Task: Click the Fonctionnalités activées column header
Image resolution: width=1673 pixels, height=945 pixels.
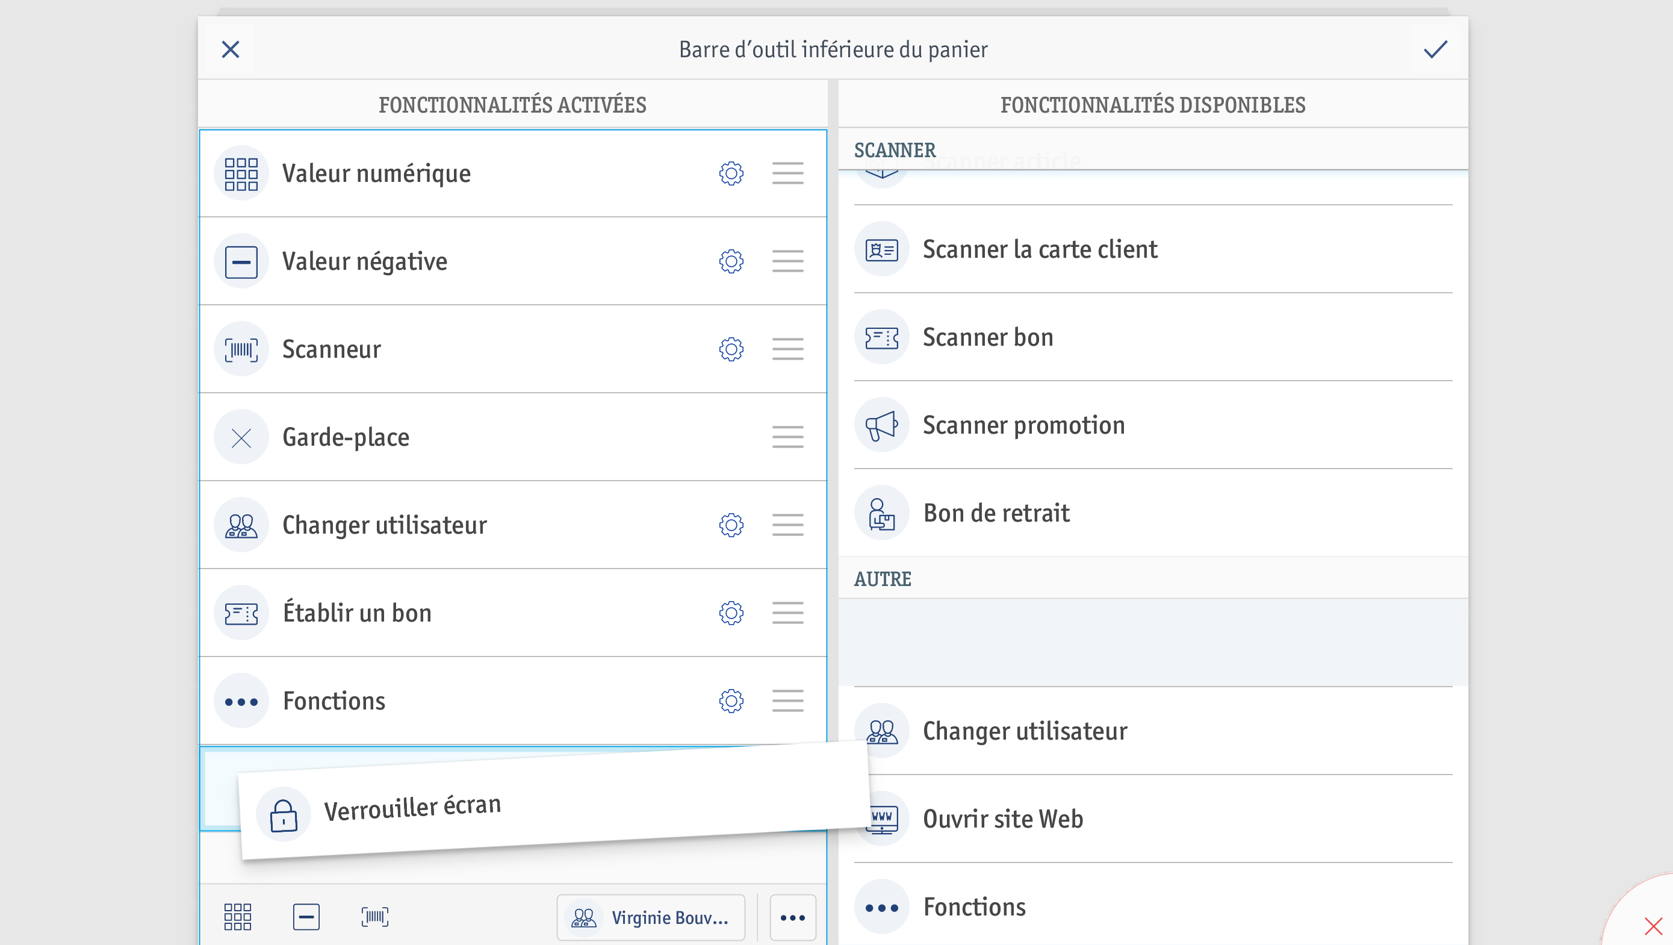Action: tap(512, 105)
